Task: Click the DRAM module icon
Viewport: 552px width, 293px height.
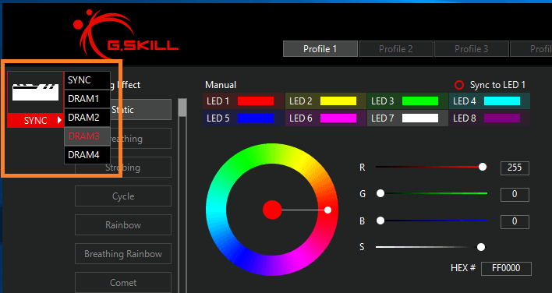Action: (x=35, y=92)
